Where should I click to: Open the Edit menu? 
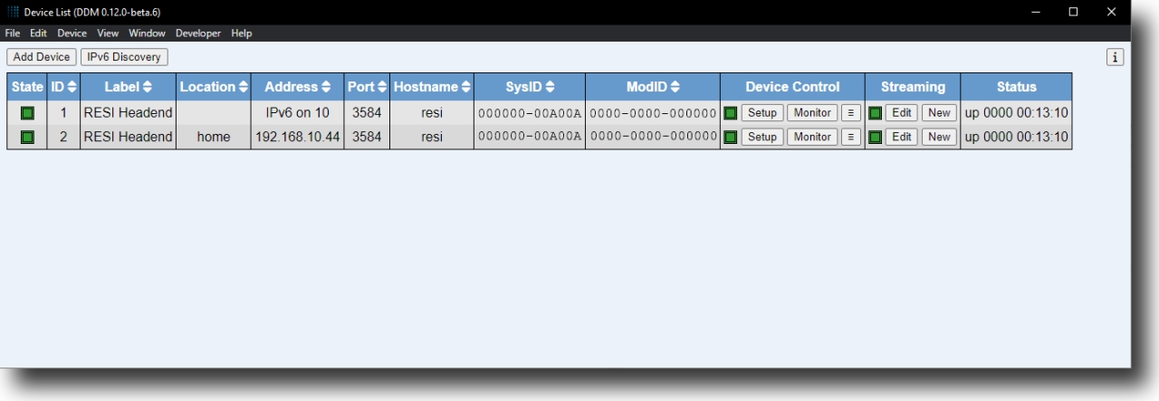[38, 33]
